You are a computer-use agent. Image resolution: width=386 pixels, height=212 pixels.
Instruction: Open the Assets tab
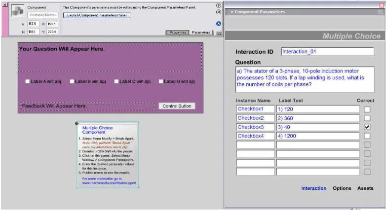365,188
